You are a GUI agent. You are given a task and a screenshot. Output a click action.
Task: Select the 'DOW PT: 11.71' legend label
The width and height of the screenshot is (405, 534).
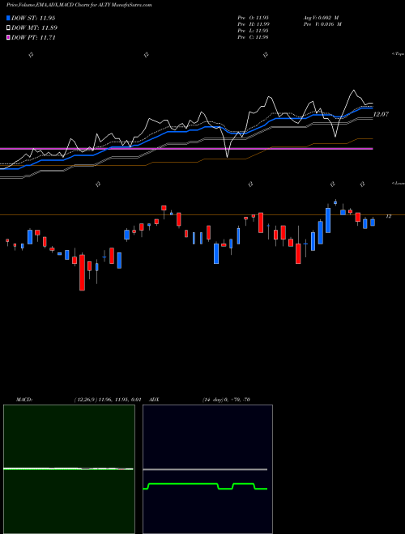33,37
